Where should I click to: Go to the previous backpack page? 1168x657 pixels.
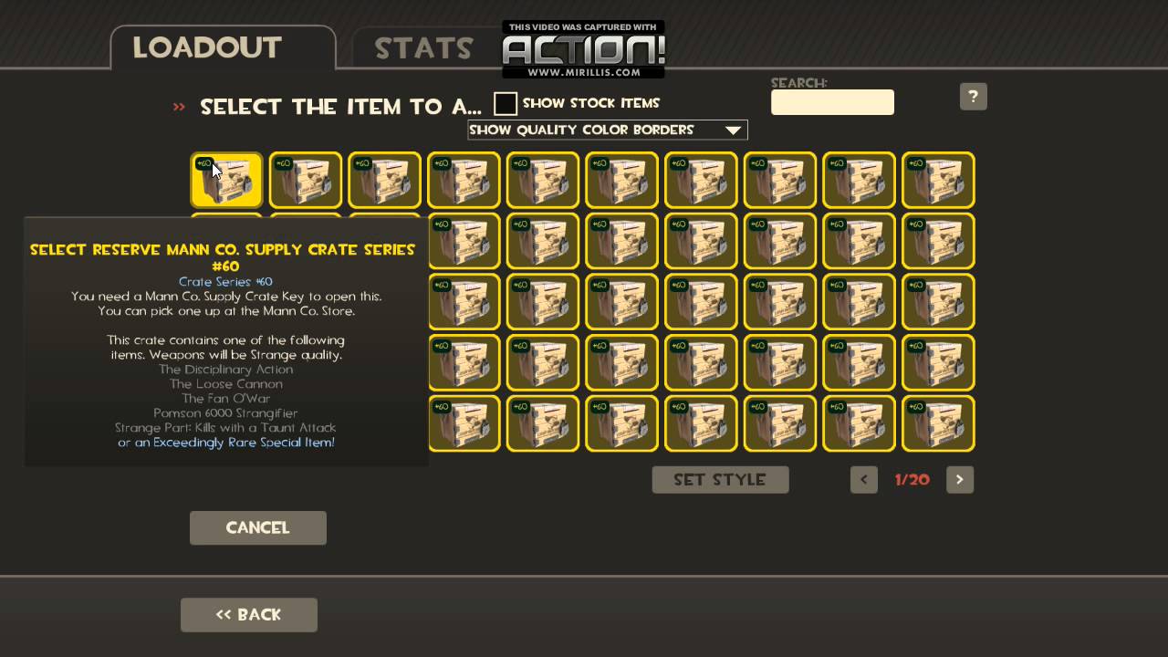[863, 480]
